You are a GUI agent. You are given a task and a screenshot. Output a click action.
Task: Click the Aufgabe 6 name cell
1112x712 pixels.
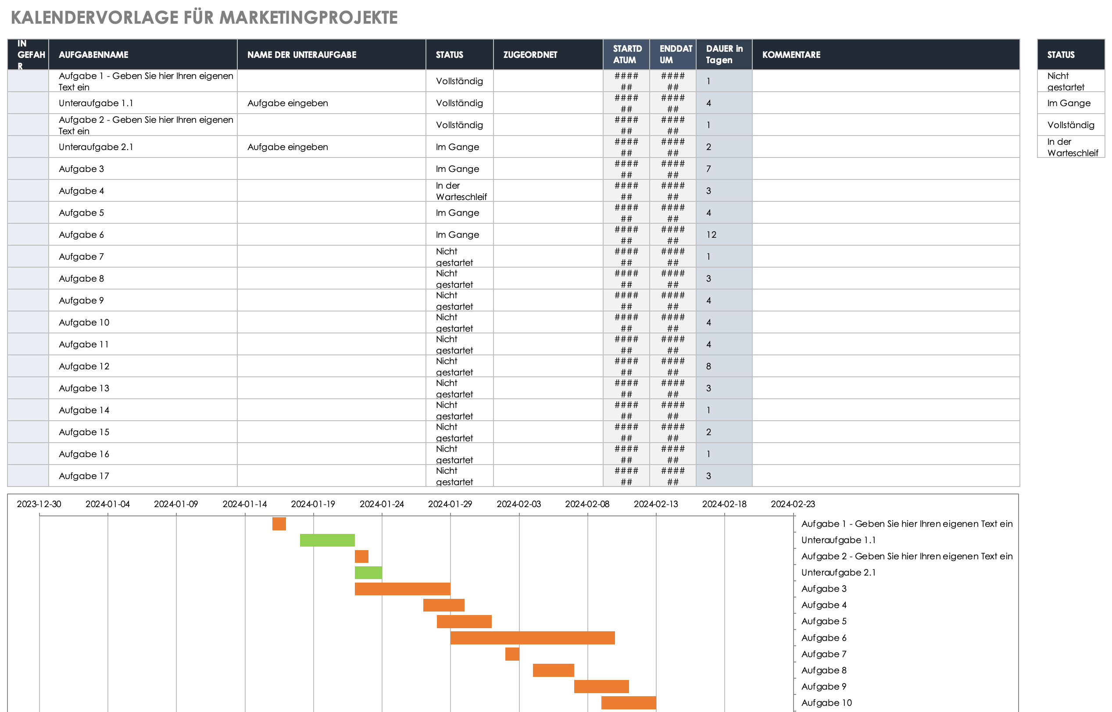143,235
